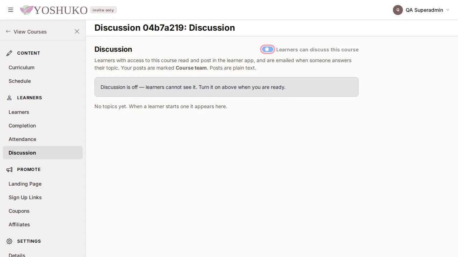Click the 'Discussion' subheading in main panel
This screenshot has width=458, height=257.
(x=113, y=49)
